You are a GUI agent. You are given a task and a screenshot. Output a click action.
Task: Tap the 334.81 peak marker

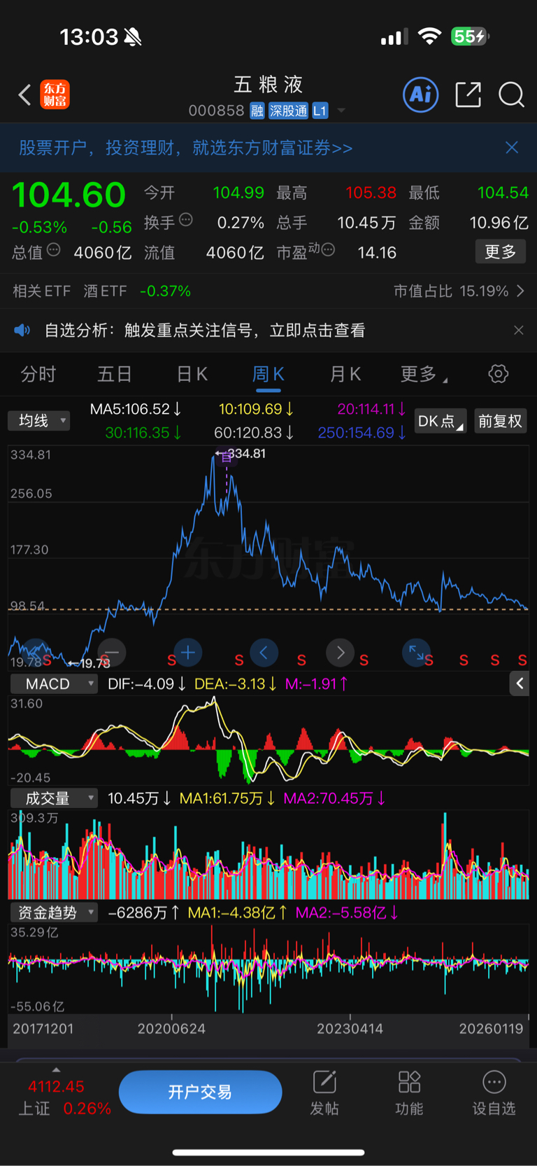[242, 454]
